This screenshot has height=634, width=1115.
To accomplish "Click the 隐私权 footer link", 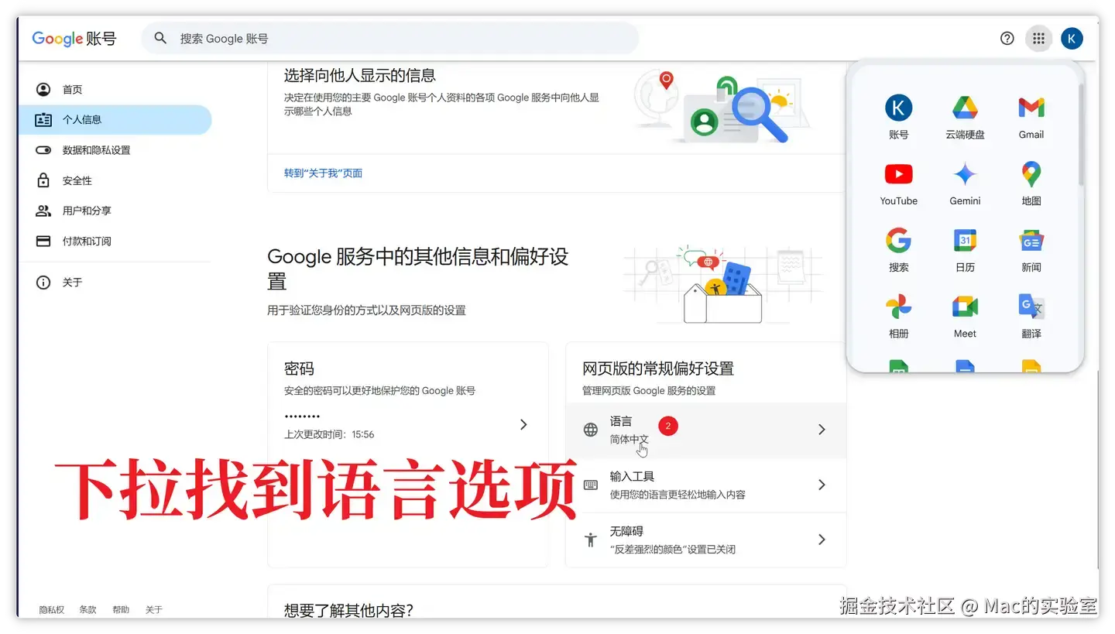I will [52, 610].
